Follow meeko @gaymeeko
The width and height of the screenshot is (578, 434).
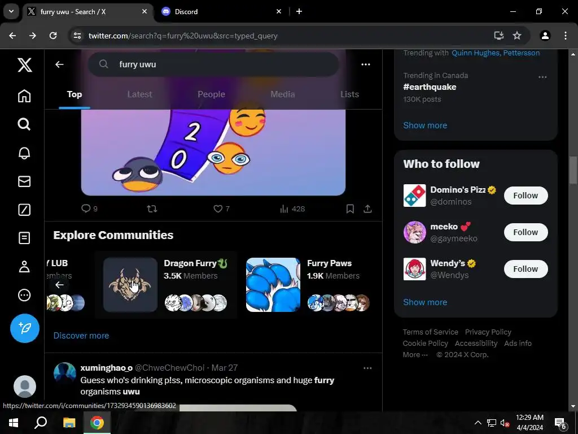pyautogui.click(x=526, y=232)
